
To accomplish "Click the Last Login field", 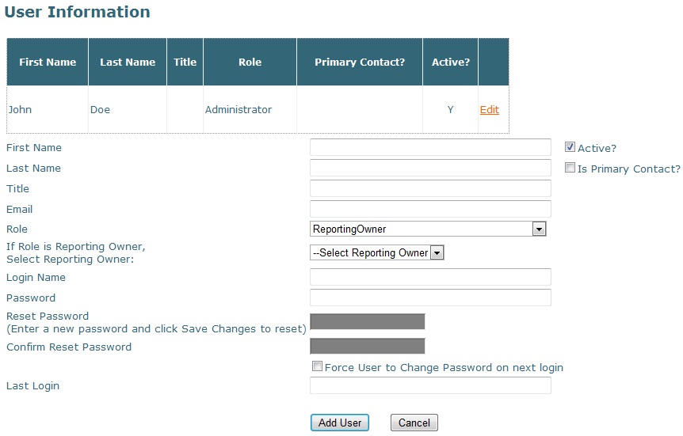I will pos(430,385).
